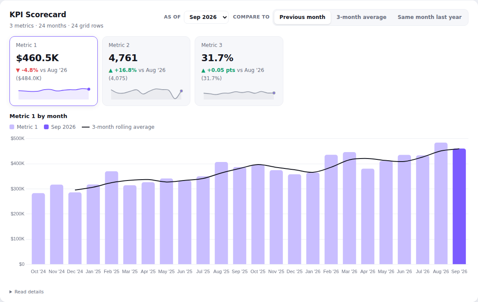
Task: Click the $460.5K value
Action: click(37, 58)
